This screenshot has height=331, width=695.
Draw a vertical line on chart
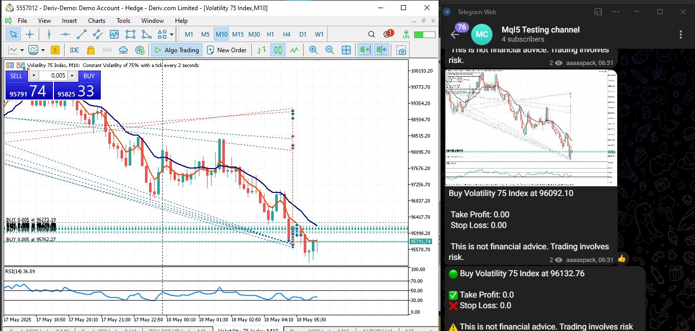[x=49, y=35]
